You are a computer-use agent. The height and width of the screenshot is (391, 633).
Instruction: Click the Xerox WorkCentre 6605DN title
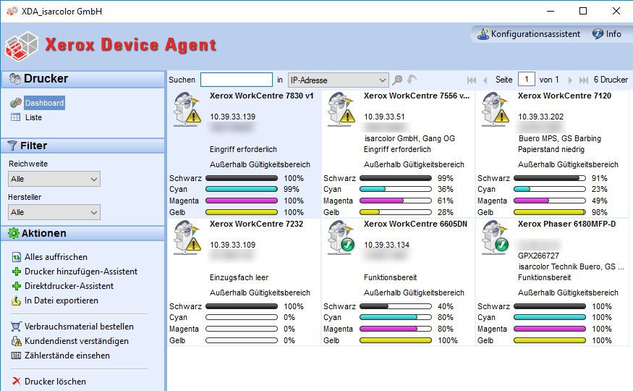[415, 224]
